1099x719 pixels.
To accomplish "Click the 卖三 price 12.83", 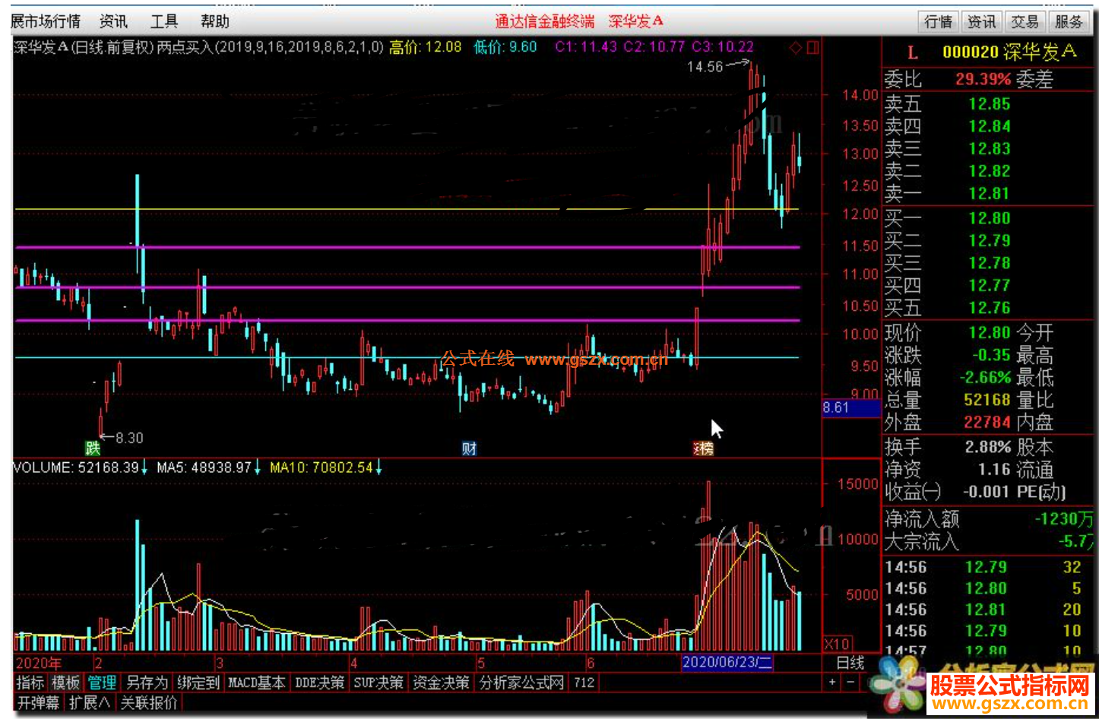I will coord(989,149).
